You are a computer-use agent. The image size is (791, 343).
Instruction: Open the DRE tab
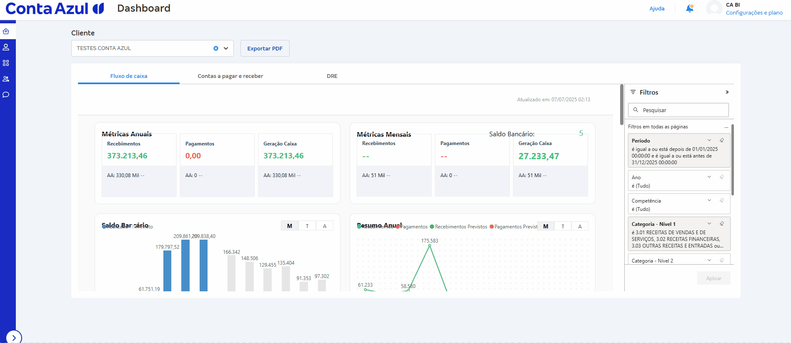tap(332, 76)
